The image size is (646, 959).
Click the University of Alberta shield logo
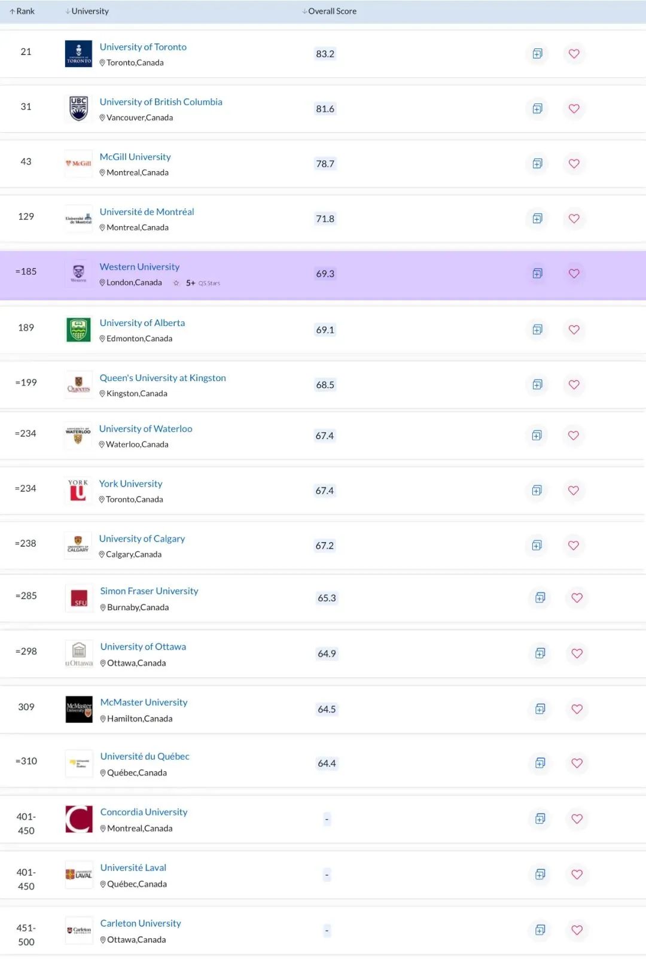click(x=78, y=330)
